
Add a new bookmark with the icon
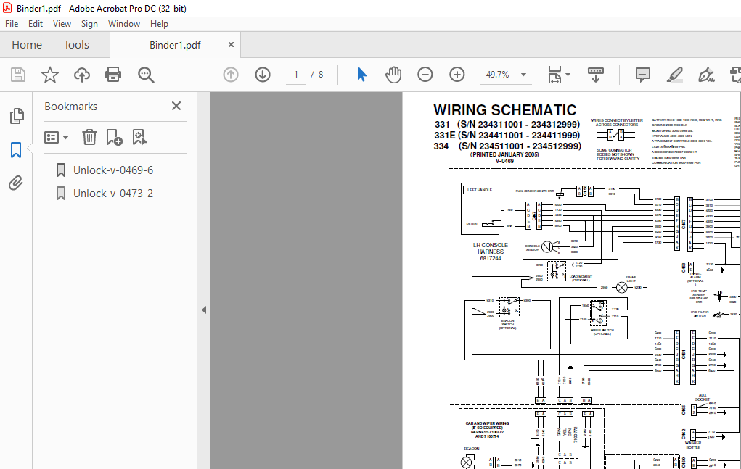(x=112, y=137)
